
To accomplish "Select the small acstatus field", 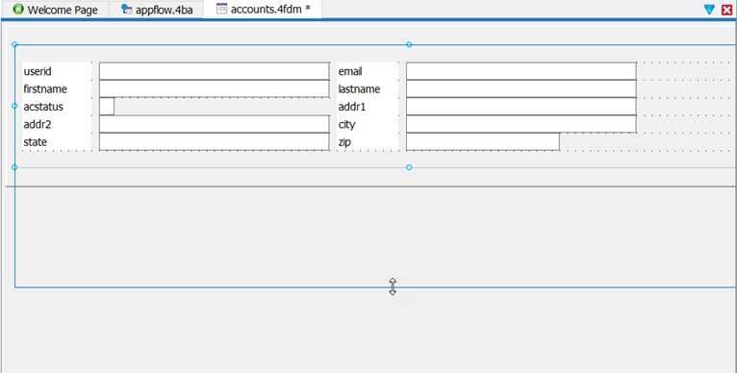I will click(107, 107).
